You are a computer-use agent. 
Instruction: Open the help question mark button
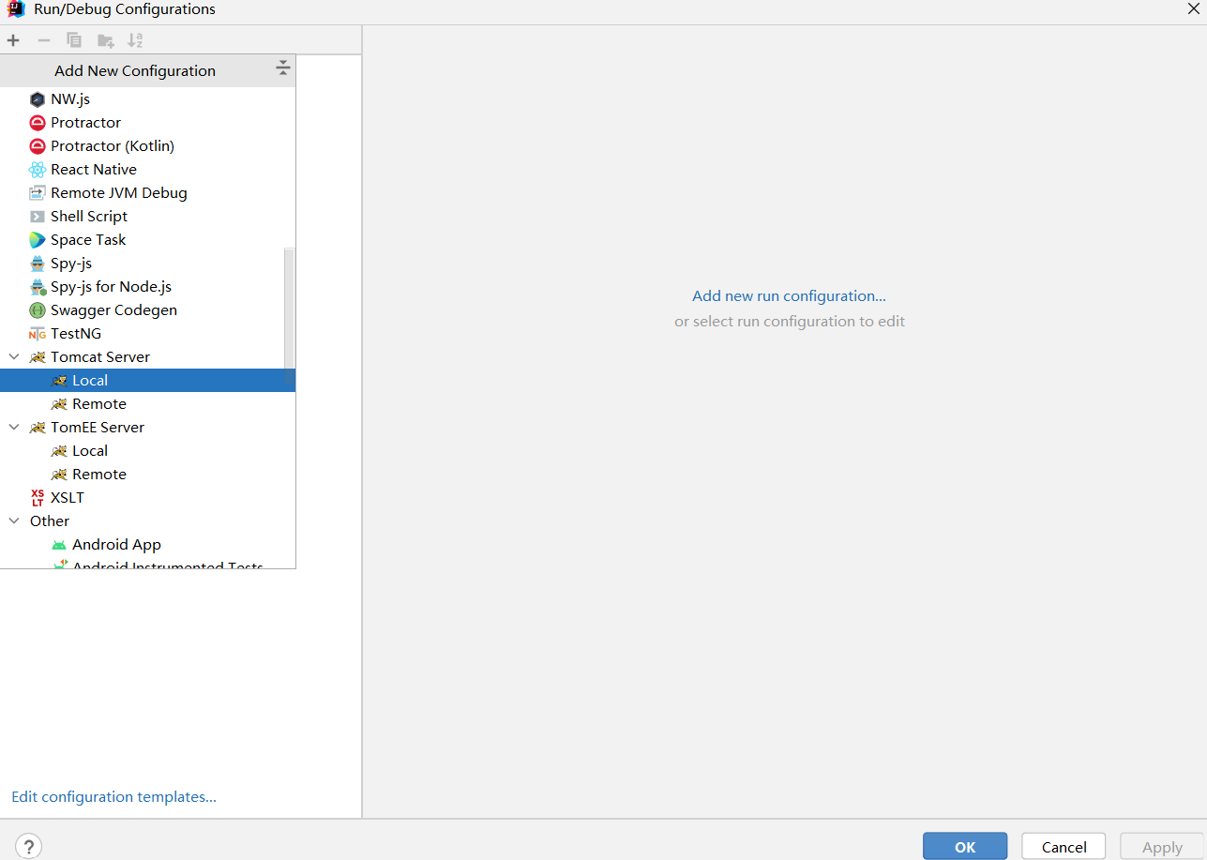28,846
